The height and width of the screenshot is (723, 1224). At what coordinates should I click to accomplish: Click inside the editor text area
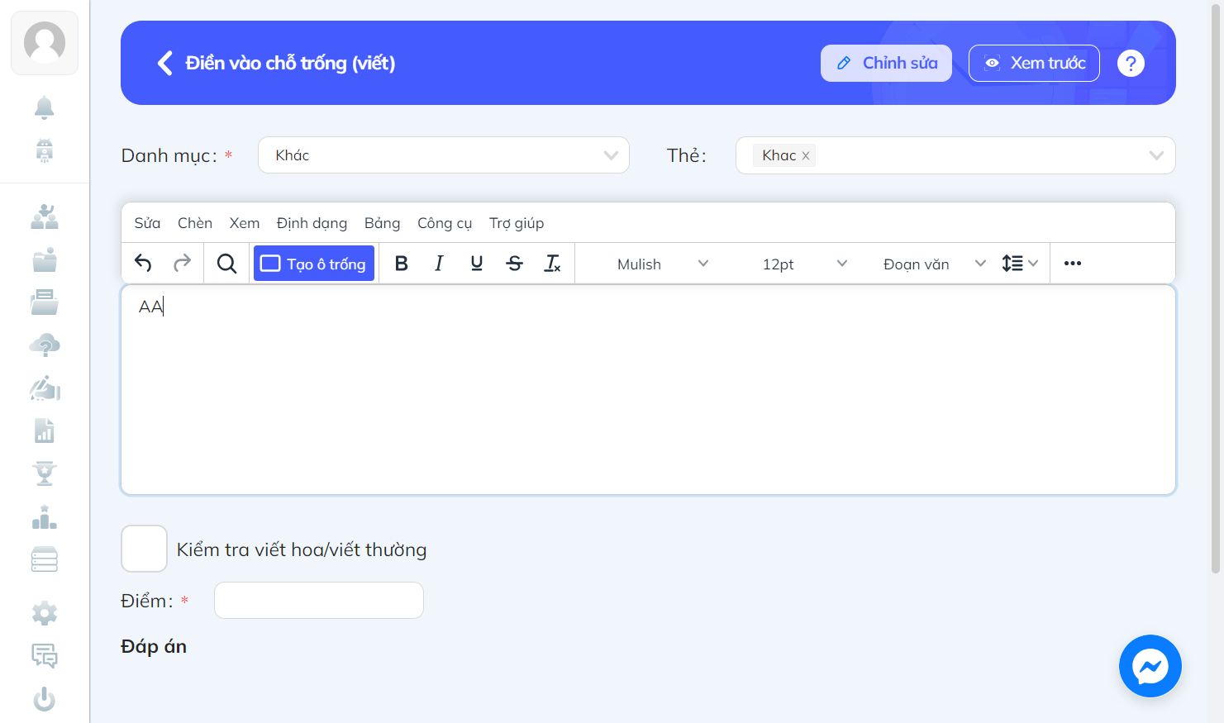(648, 390)
